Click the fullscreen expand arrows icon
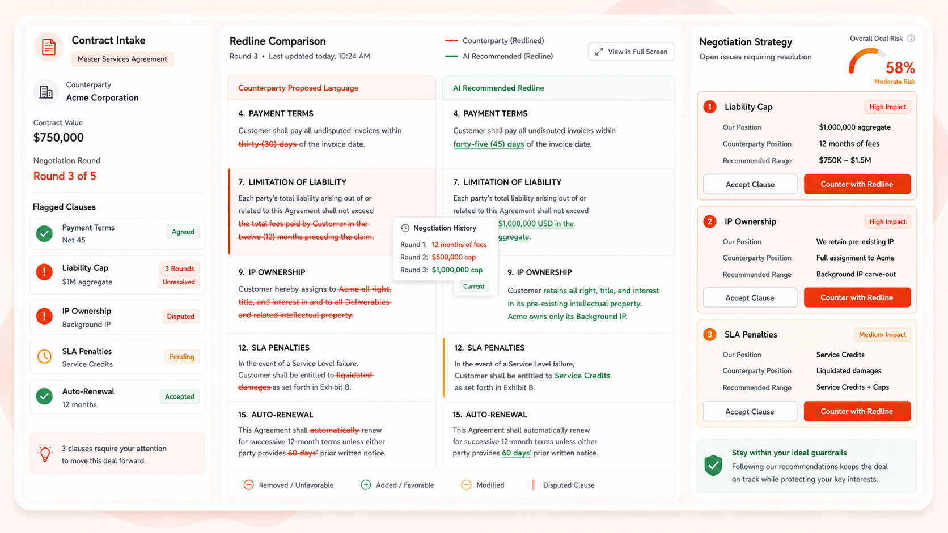This screenshot has height=533, width=948. [x=599, y=52]
